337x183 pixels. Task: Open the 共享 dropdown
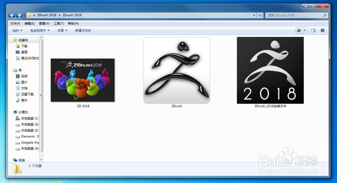pyautogui.click(x=62, y=31)
